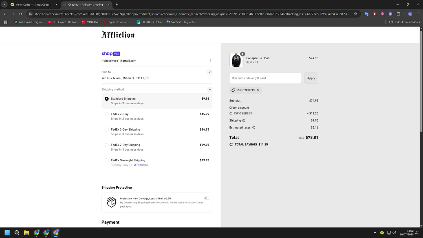
Task: Open the notifications bell in taskbar
Action: tap(417, 233)
